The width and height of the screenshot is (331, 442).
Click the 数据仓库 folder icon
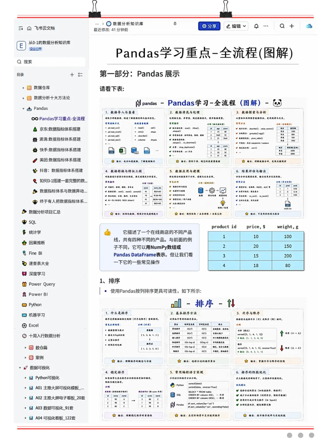[29, 88]
